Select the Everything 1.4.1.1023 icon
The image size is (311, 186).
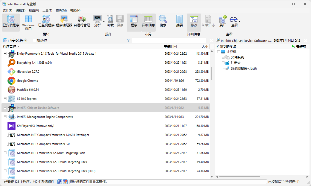pyautogui.click(x=11, y=63)
